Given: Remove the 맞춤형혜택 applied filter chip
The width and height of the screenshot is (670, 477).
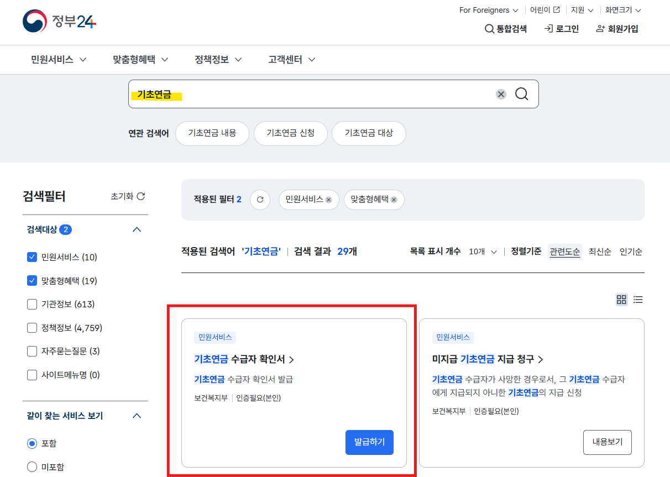Looking at the screenshot, I should tap(394, 200).
